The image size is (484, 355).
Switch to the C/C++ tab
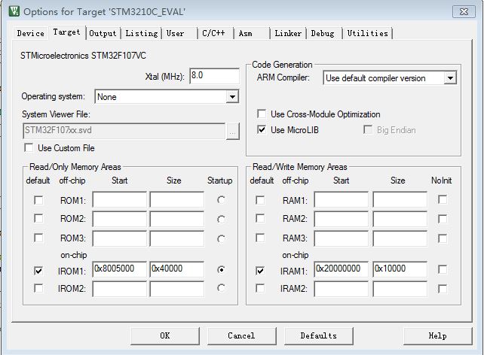click(x=213, y=33)
